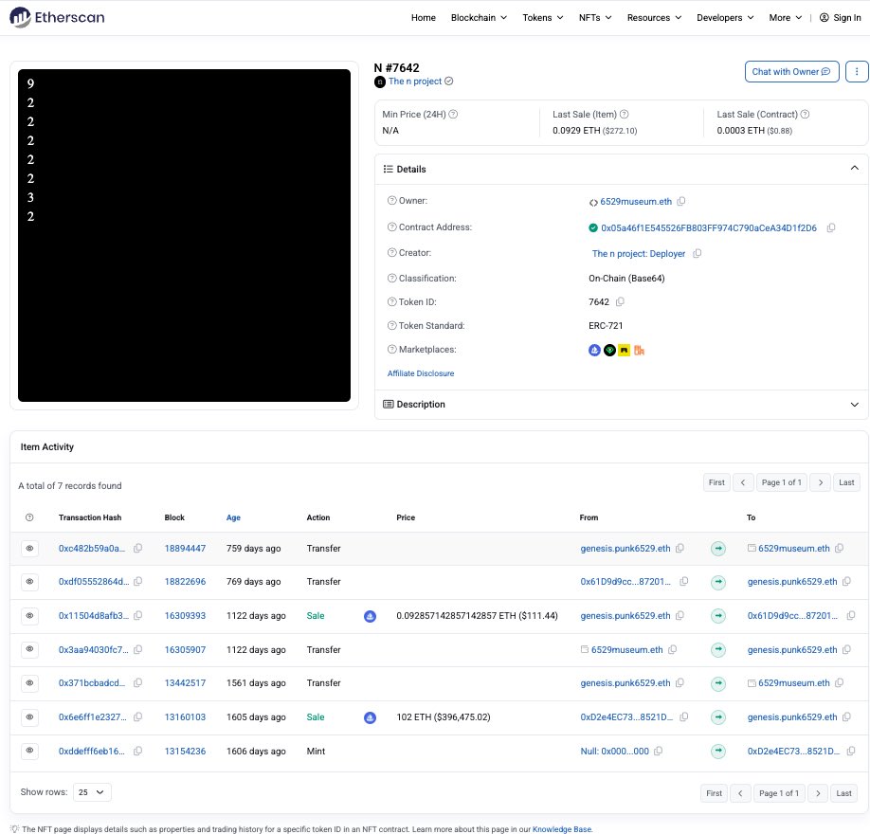
Task: Copy the Token ID 7642
Action: pos(621,301)
